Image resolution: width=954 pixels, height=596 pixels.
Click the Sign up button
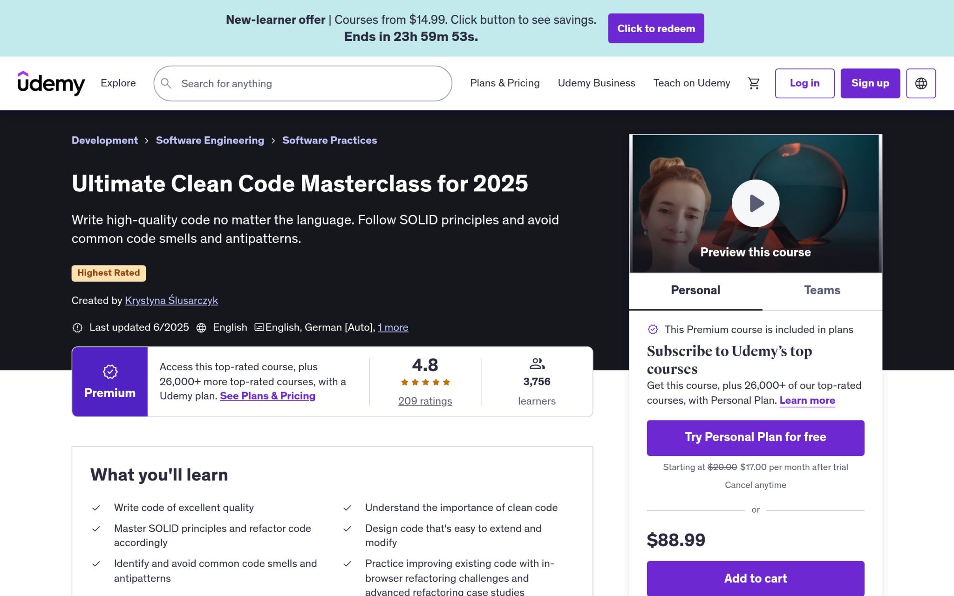click(870, 83)
